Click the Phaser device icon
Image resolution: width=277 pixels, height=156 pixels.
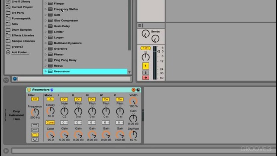tap(50, 55)
